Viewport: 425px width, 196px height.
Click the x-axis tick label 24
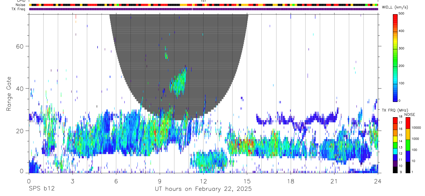(x=378, y=181)
